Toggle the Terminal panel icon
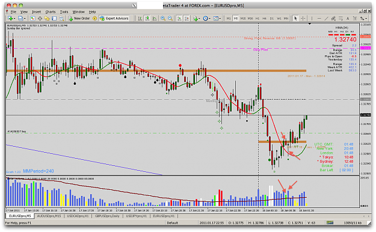 (x=54, y=19)
